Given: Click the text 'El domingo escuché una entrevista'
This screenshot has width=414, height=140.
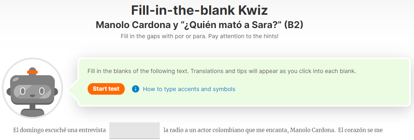Looking at the screenshot, I should click(x=60, y=130).
